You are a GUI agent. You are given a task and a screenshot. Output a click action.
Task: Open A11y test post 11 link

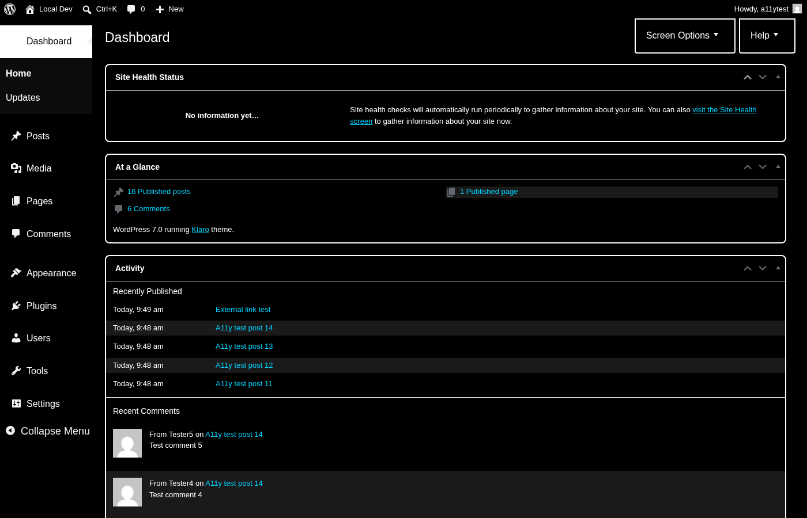pyautogui.click(x=244, y=384)
